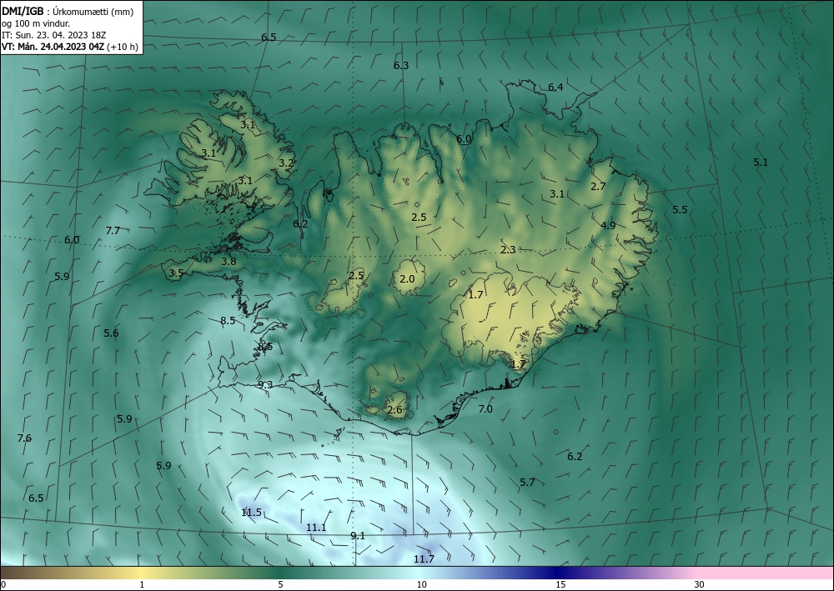Click the 4.9 value in the Eastfjords
834x591 pixels.
click(608, 225)
